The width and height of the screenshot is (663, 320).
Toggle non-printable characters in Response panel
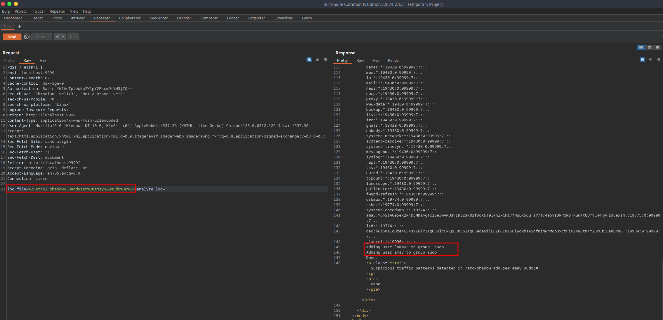pyautogui.click(x=651, y=60)
